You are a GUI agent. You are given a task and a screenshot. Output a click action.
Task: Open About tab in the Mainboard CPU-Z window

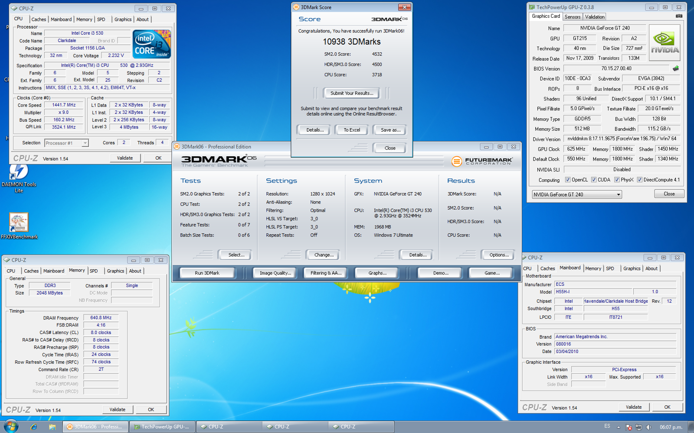coord(651,268)
